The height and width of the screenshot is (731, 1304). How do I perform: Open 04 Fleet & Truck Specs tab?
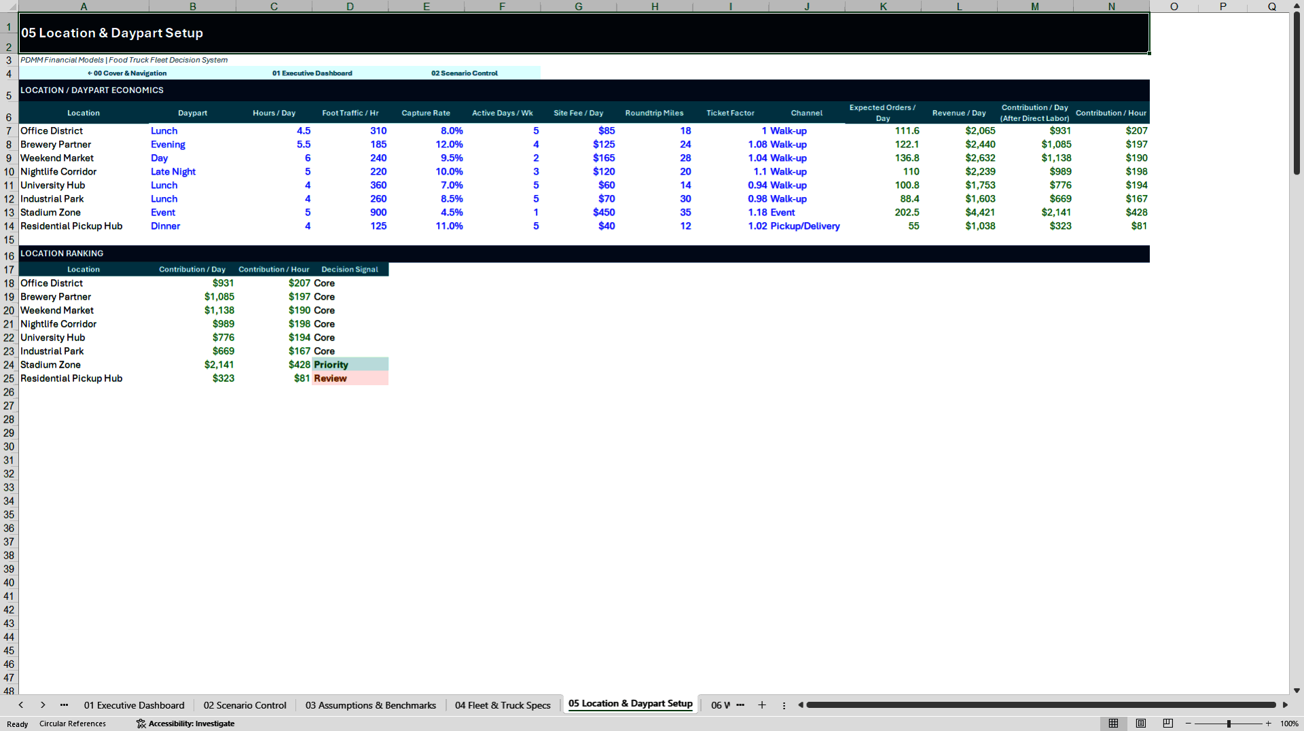point(503,705)
